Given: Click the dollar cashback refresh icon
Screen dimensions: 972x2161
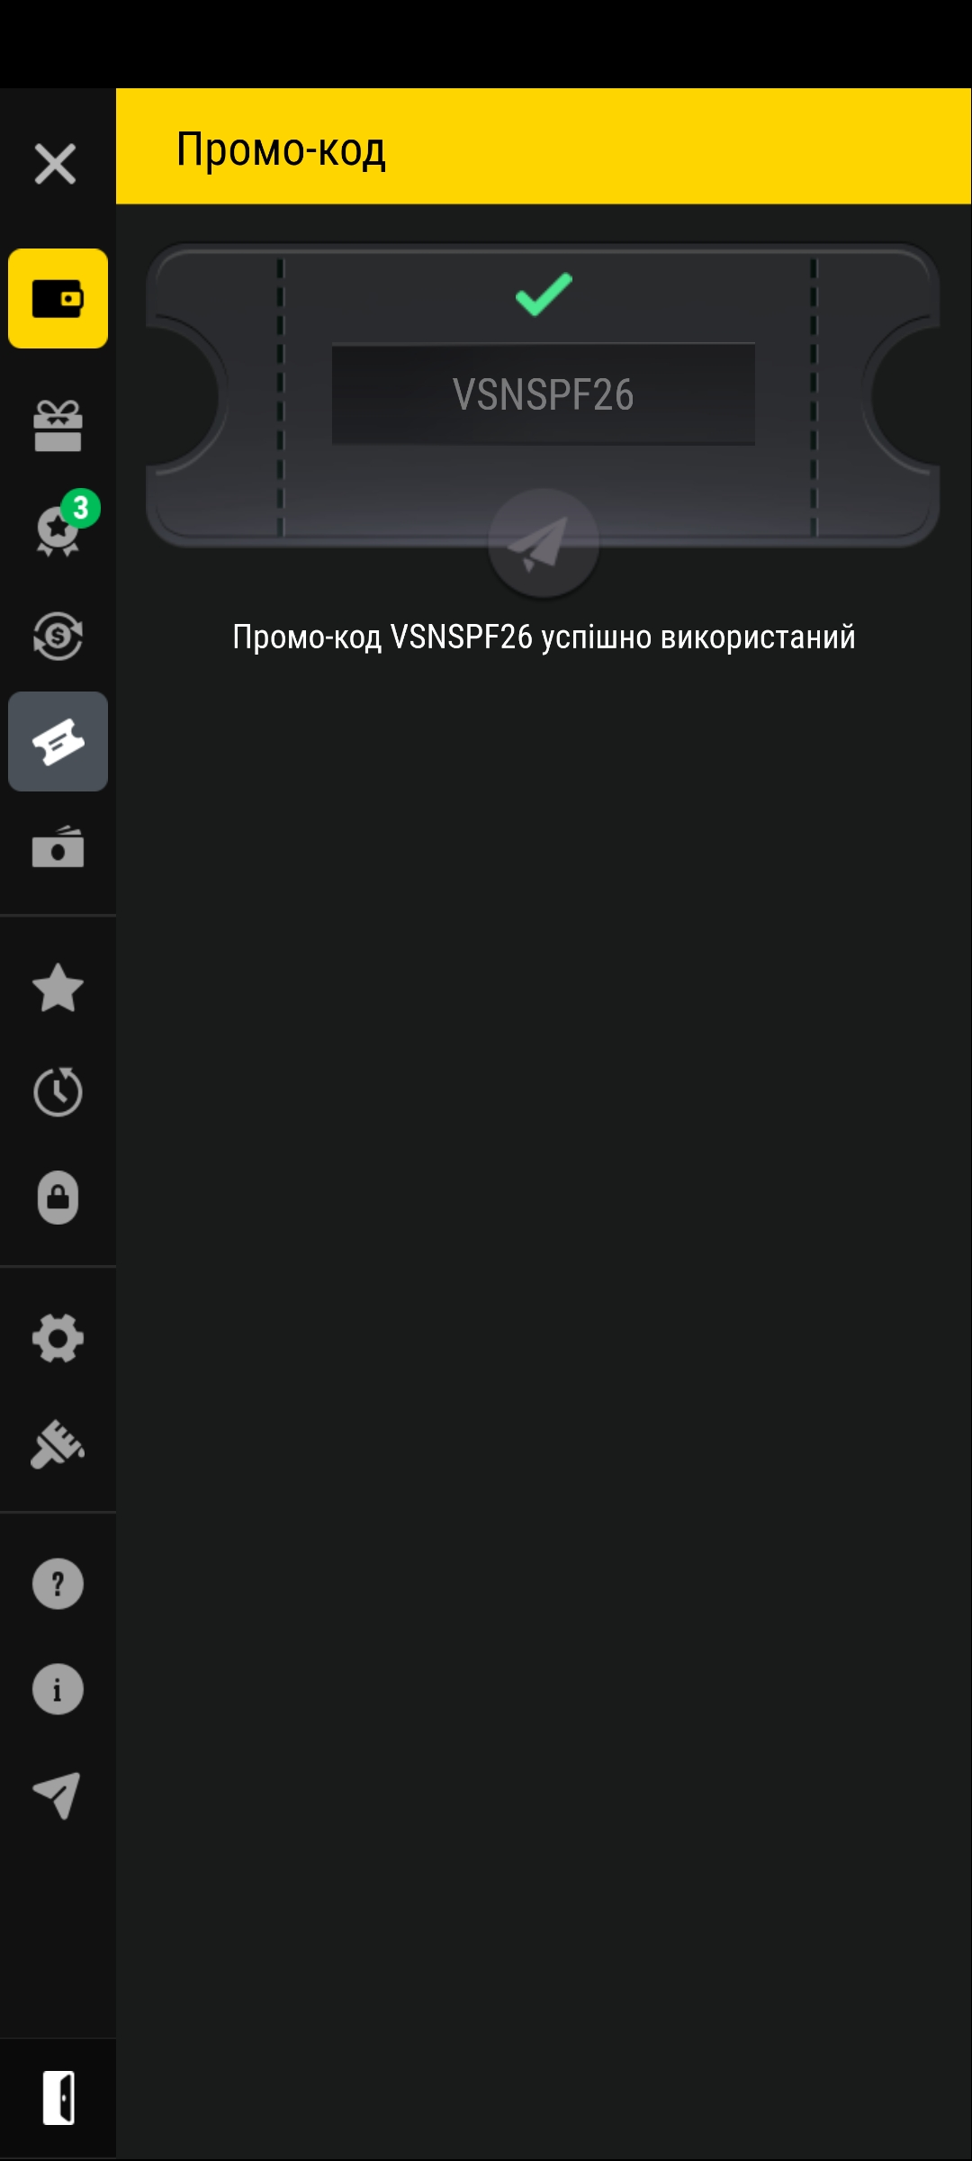Looking at the screenshot, I should (58, 636).
